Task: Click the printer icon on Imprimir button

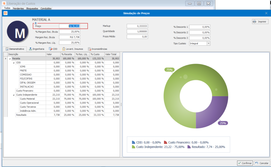Action: [254, 22]
